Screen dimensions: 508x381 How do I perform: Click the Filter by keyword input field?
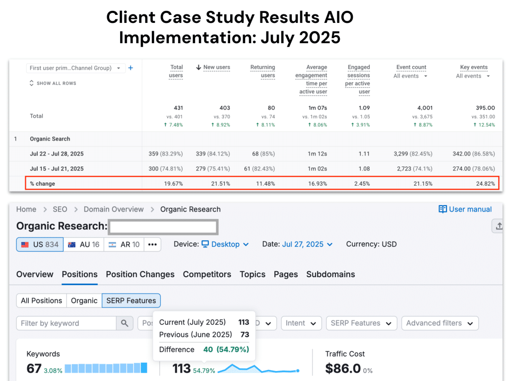pos(64,323)
